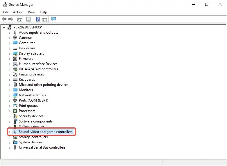Expand Sound, video and game controllers
Screen dimensions: 227x166
[x=9, y=132]
